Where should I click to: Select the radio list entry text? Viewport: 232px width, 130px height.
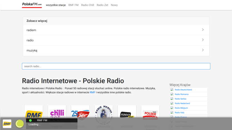30,40
